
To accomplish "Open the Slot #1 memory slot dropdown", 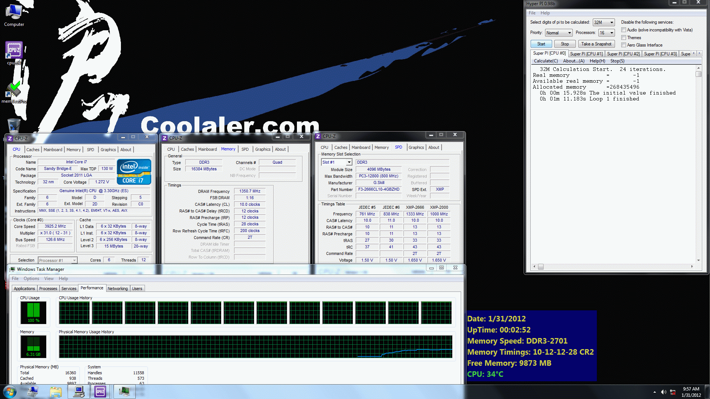I will pyautogui.click(x=337, y=162).
